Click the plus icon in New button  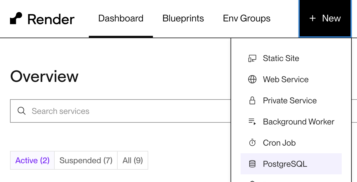point(312,18)
